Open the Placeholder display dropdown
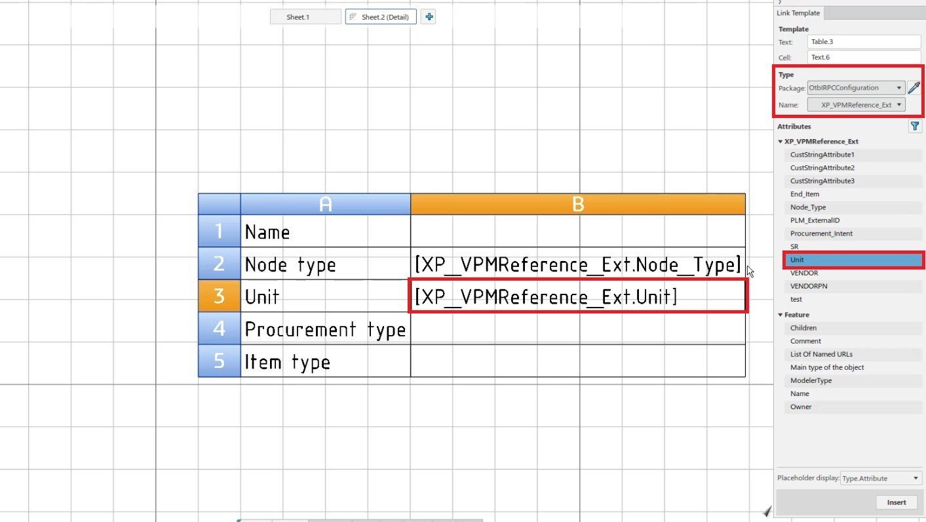Image resolution: width=926 pixels, height=522 pixels. [x=880, y=478]
